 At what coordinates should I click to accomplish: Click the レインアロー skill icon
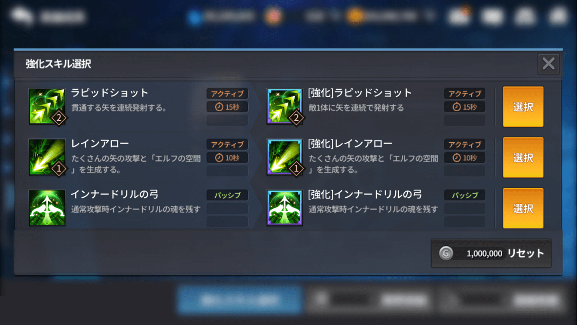point(47,157)
